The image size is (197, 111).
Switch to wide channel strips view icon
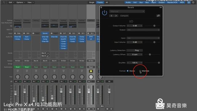[x=193, y=2]
